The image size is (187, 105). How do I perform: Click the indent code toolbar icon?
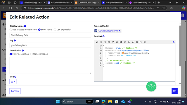point(105,42)
